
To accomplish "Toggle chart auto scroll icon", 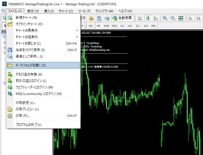I will point(190,18).
